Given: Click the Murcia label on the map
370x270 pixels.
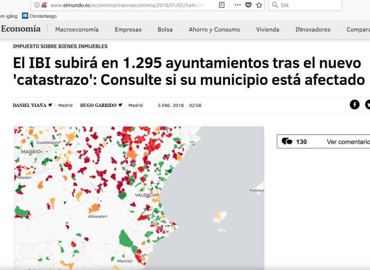Looking at the screenshot, I should point(124,261).
